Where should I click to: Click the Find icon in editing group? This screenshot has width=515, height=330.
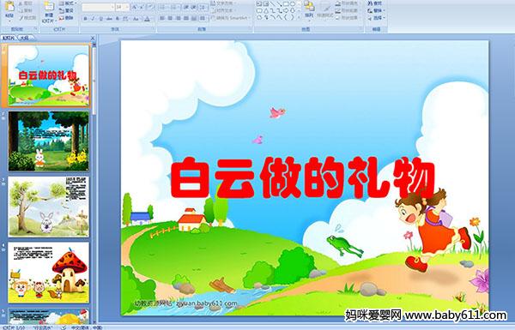click(x=374, y=3)
